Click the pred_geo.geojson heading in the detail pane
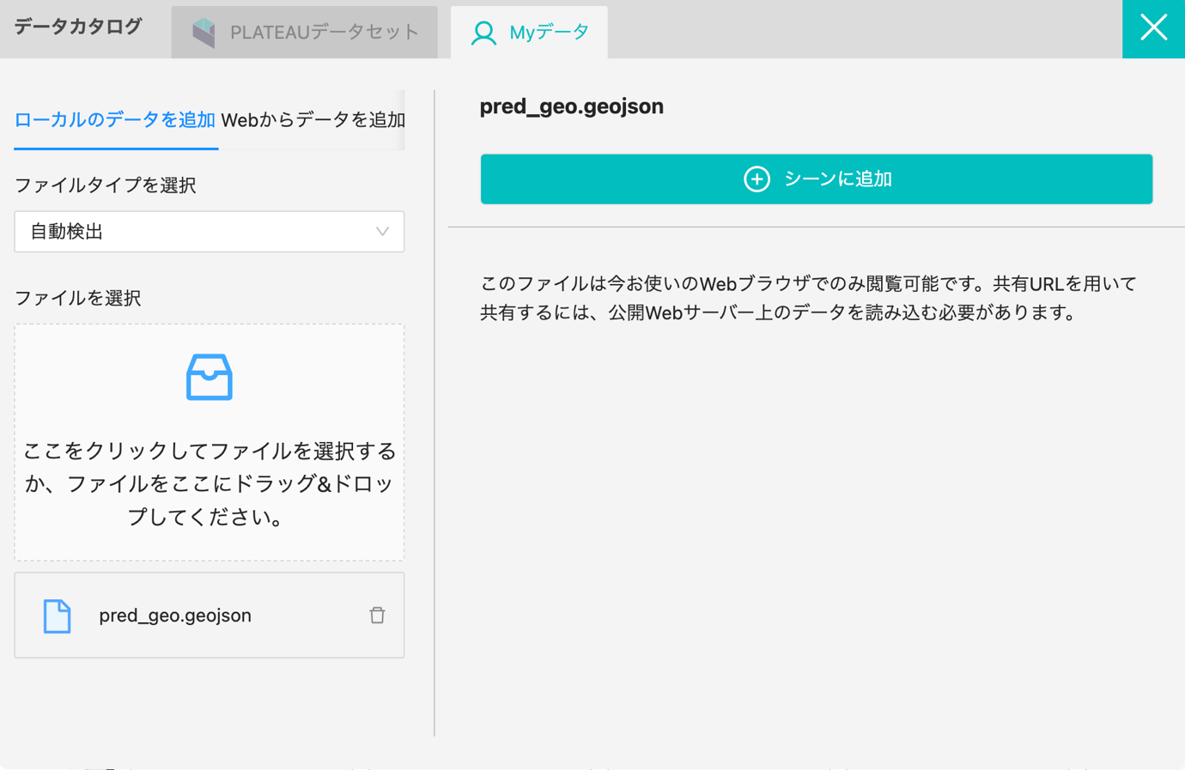 click(x=572, y=106)
